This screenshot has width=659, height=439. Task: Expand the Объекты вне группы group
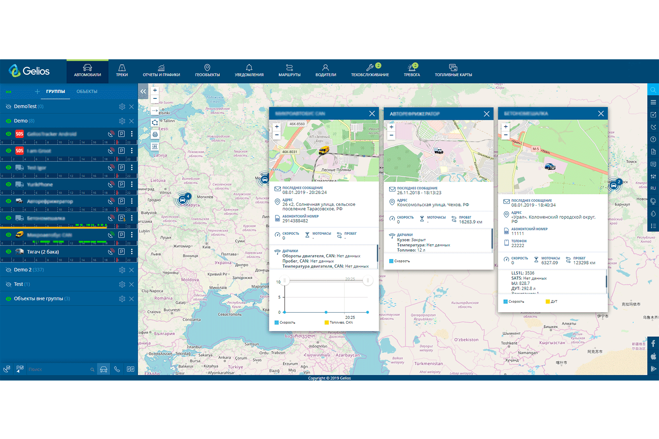pyautogui.click(x=42, y=299)
